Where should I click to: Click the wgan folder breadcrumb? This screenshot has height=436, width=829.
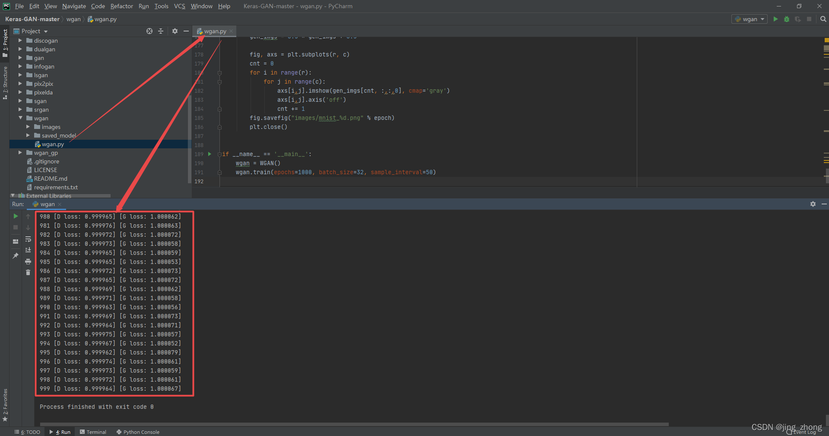click(73, 19)
